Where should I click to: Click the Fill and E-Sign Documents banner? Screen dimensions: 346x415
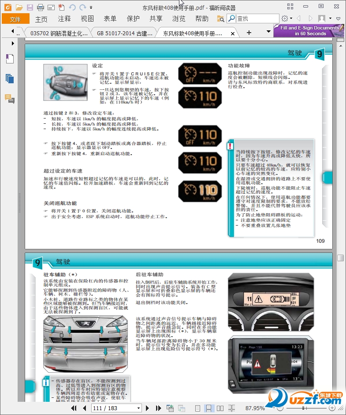(x=309, y=31)
